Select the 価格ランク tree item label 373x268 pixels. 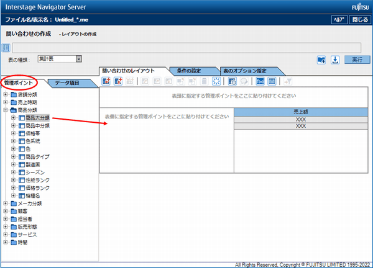[x=37, y=188]
